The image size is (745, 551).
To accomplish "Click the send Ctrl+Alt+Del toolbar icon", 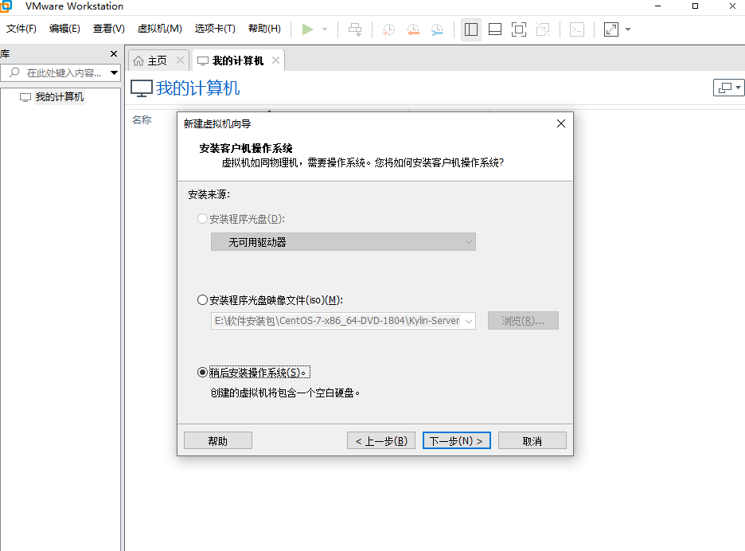I will (355, 29).
